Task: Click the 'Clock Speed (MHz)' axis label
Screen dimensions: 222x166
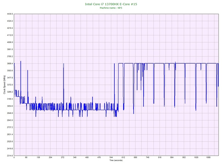Action: [x=4, y=85]
